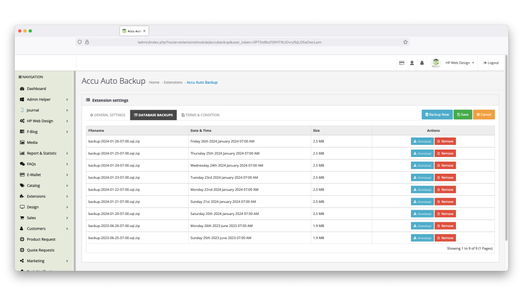Click the green Save button

[x=462, y=115]
